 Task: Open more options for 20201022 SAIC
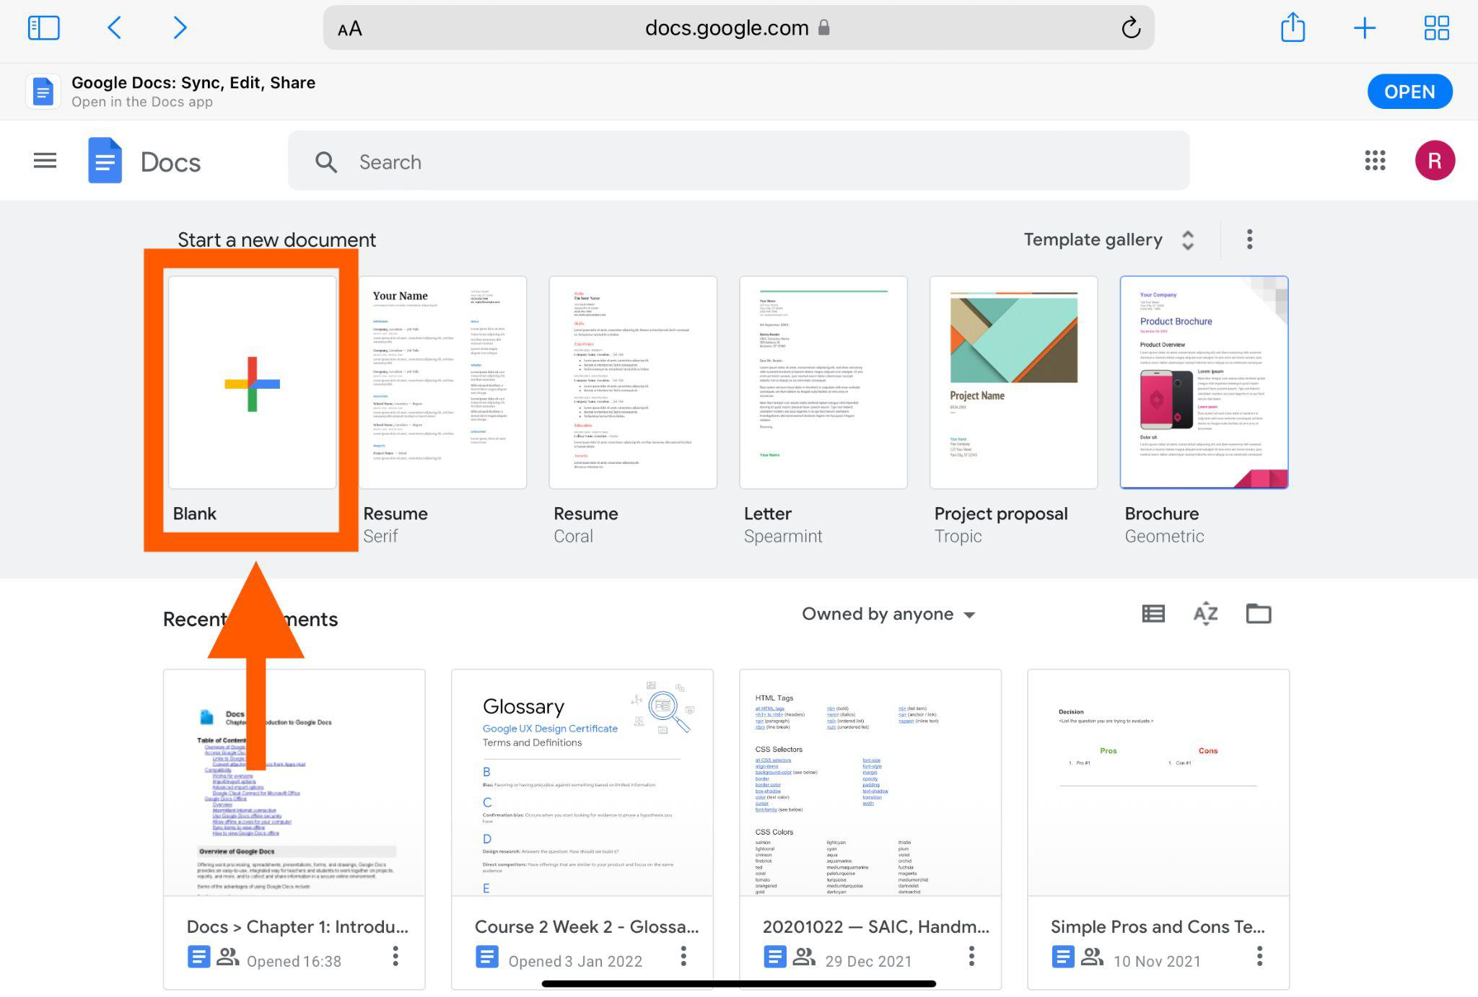pyautogui.click(x=971, y=957)
